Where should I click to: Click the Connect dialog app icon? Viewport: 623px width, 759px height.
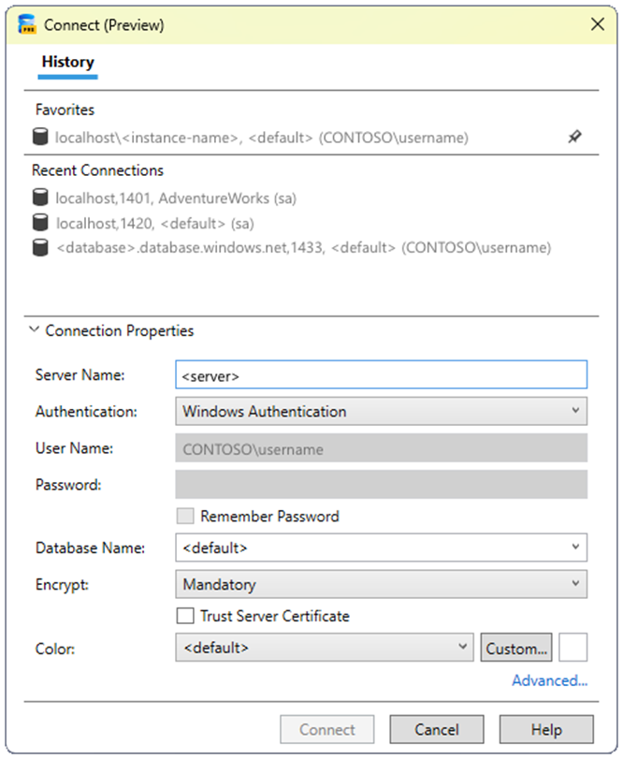tap(27, 24)
